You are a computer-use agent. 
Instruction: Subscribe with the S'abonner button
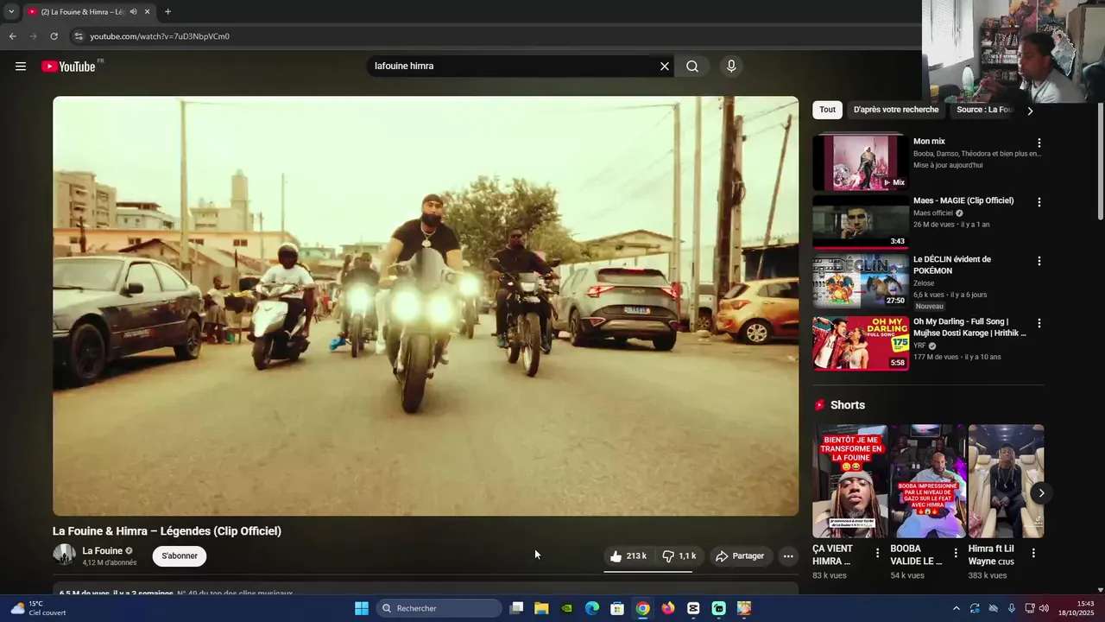180,556
